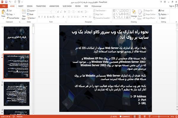Click the PERSIAN language indicator
The width and height of the screenshot is (178, 118).
[20, 117]
